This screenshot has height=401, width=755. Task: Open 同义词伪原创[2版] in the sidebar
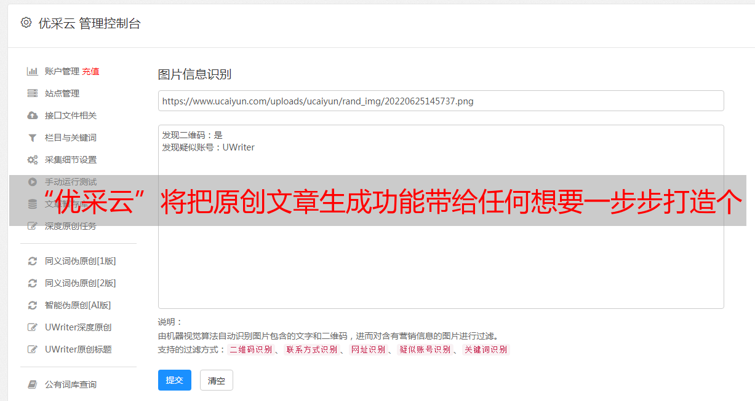pyautogui.click(x=80, y=283)
